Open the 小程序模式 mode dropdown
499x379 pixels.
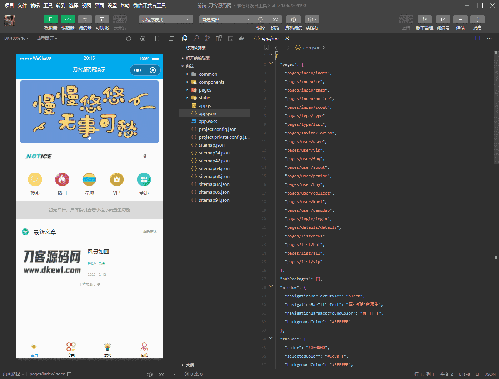[x=166, y=20]
